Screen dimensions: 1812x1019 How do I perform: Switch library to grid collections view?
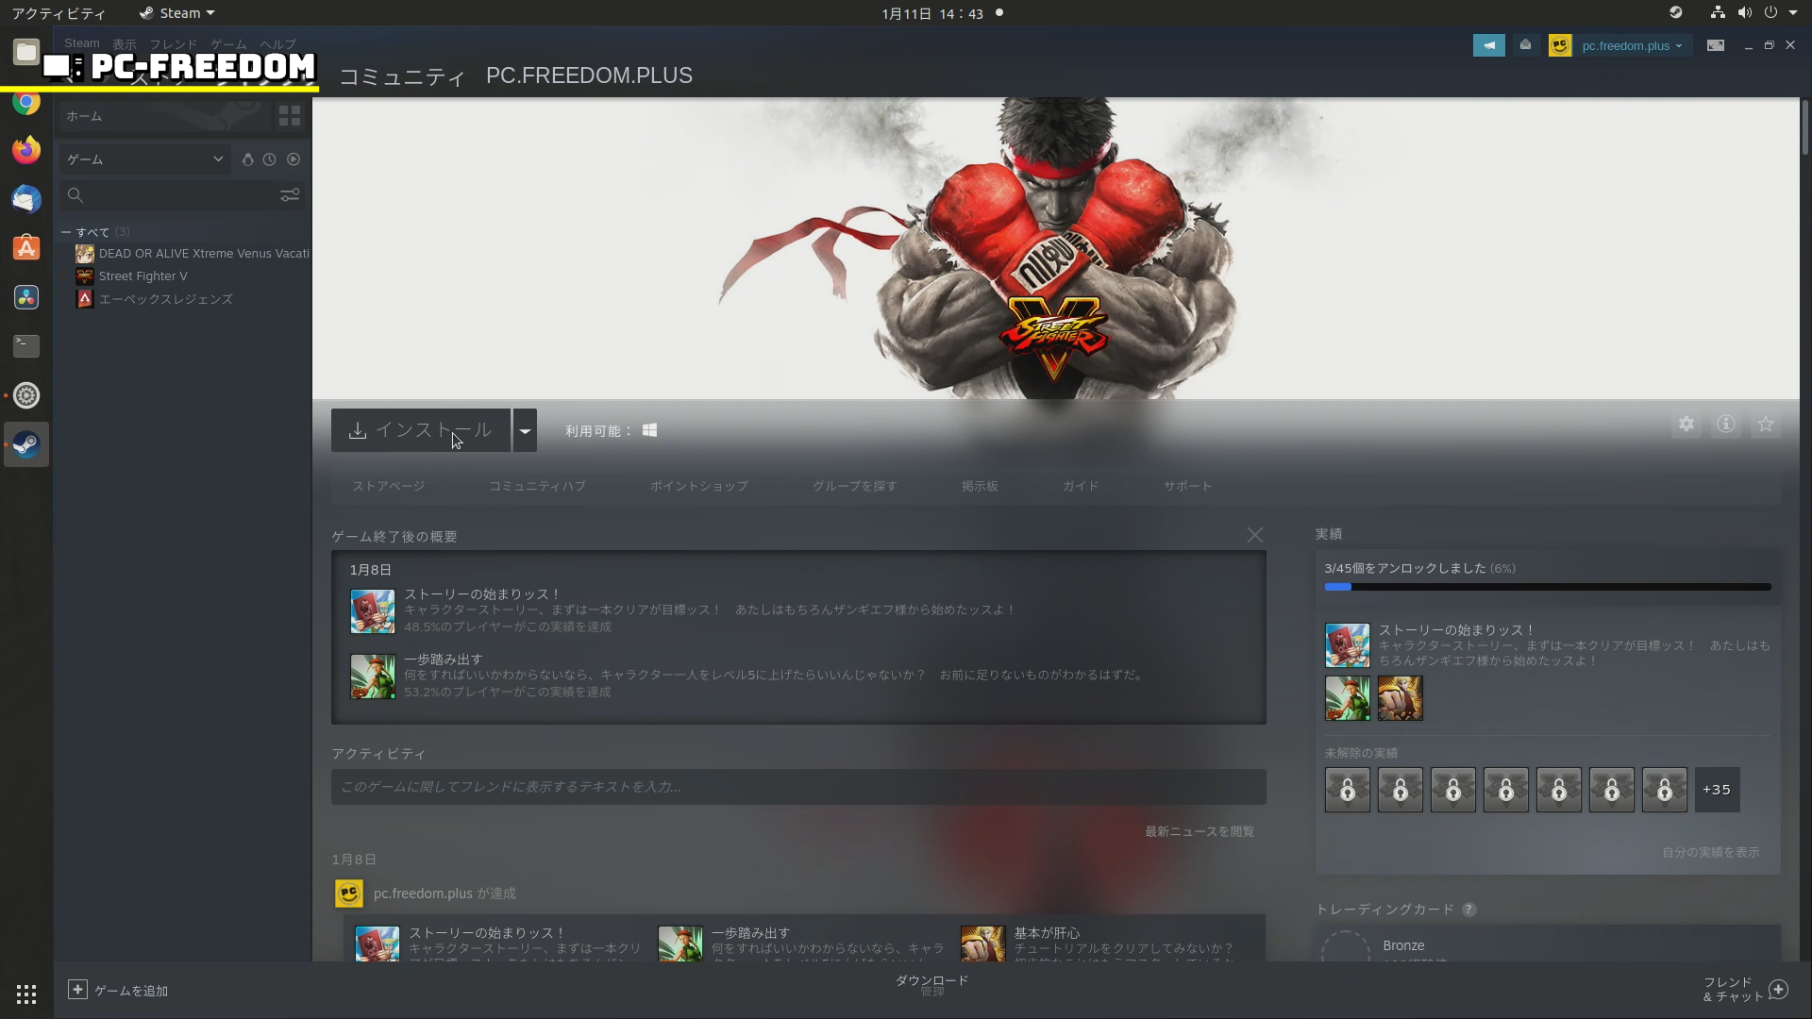click(290, 116)
